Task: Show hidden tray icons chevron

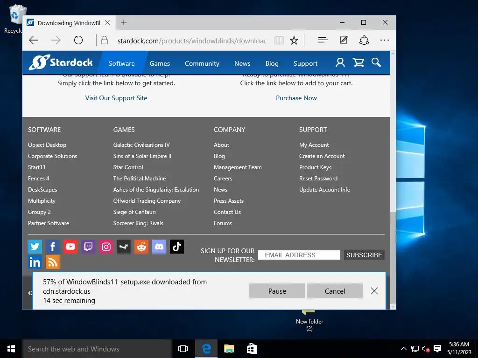Action: [403, 349]
